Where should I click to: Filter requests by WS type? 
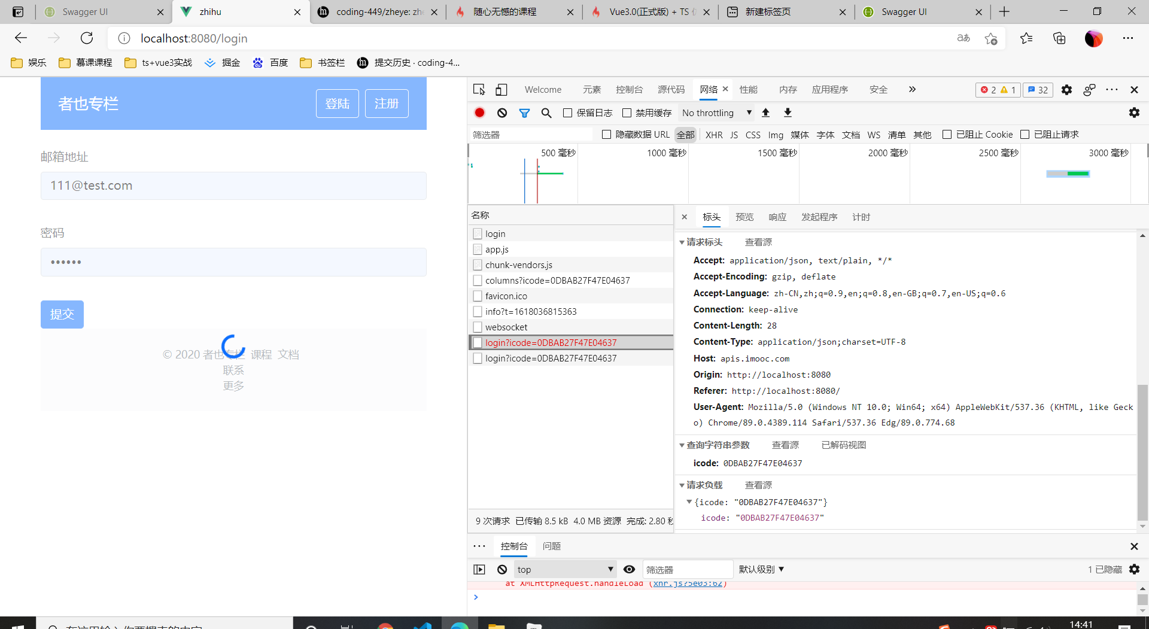click(874, 135)
